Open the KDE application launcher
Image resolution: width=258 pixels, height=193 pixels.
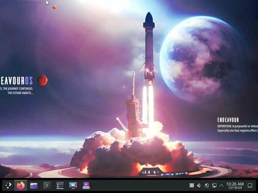pos(8,185)
